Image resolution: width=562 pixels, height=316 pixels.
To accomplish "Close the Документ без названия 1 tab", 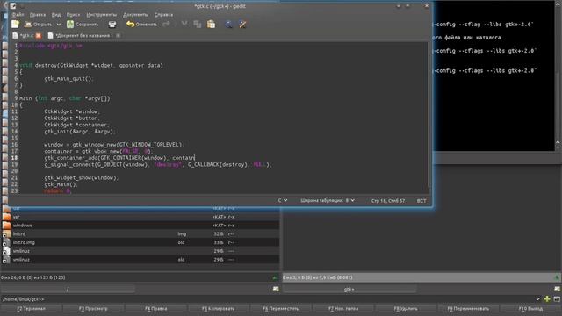I will click(x=119, y=35).
